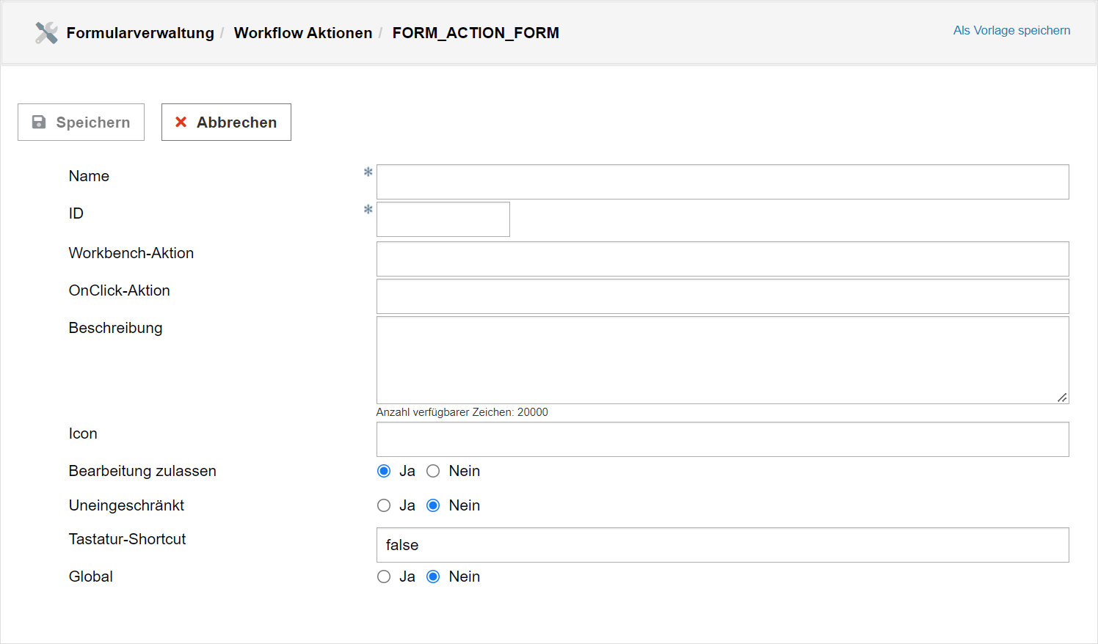The width and height of the screenshot is (1098, 644).
Task: Focus the Workbench-Aktion input field
Action: pyautogui.click(x=722, y=259)
